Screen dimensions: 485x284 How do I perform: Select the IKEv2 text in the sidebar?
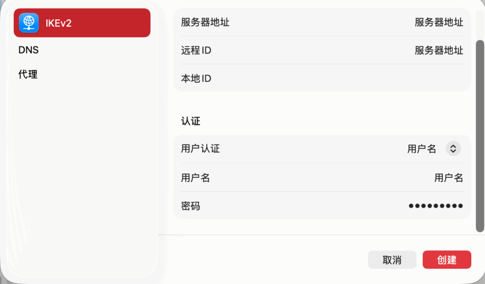click(x=59, y=23)
